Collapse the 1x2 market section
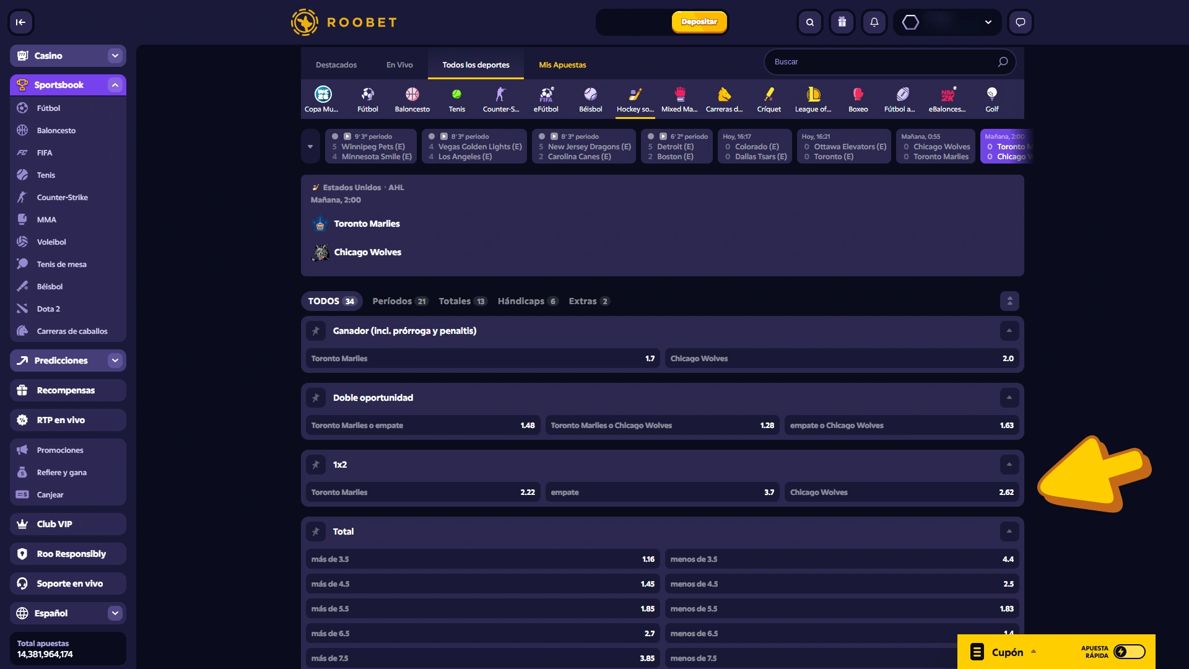This screenshot has width=1189, height=669. pos(1009,465)
